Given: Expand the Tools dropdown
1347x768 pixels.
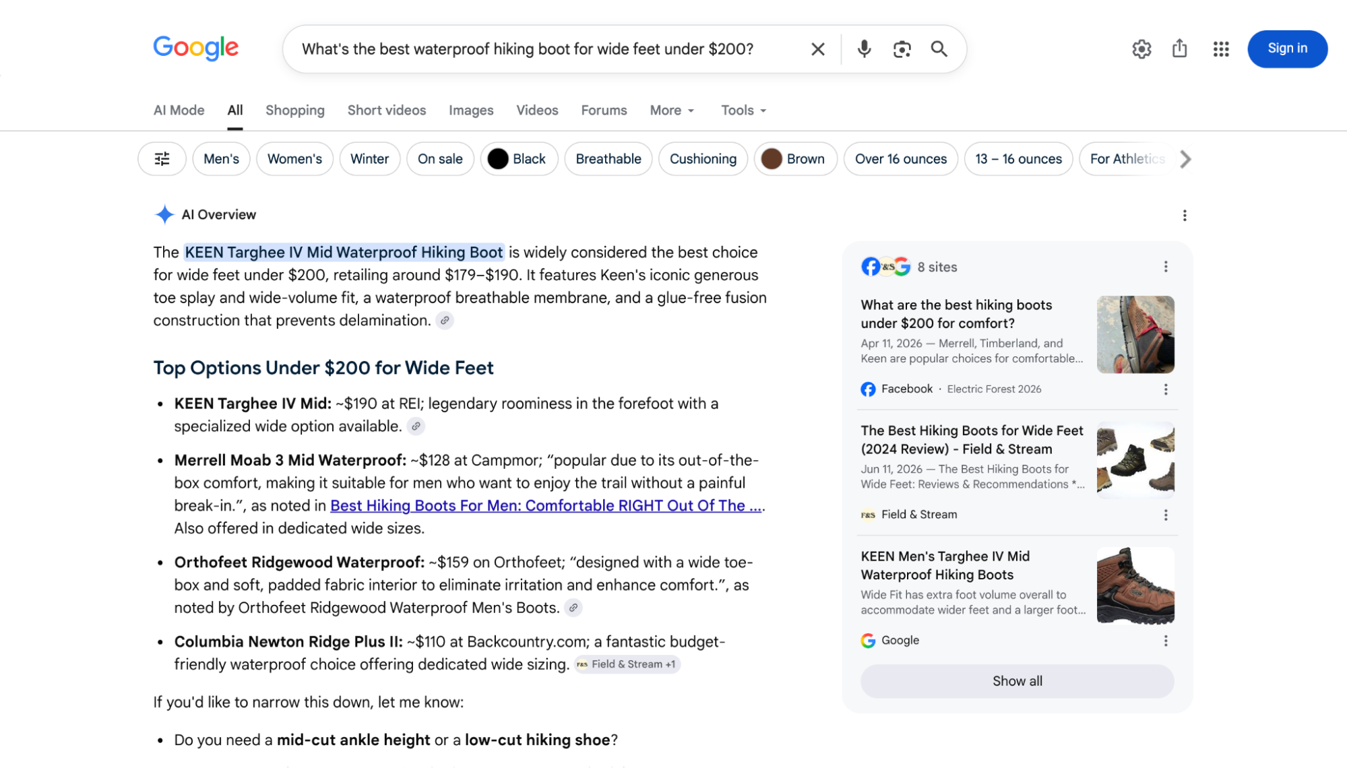Looking at the screenshot, I should 744,110.
